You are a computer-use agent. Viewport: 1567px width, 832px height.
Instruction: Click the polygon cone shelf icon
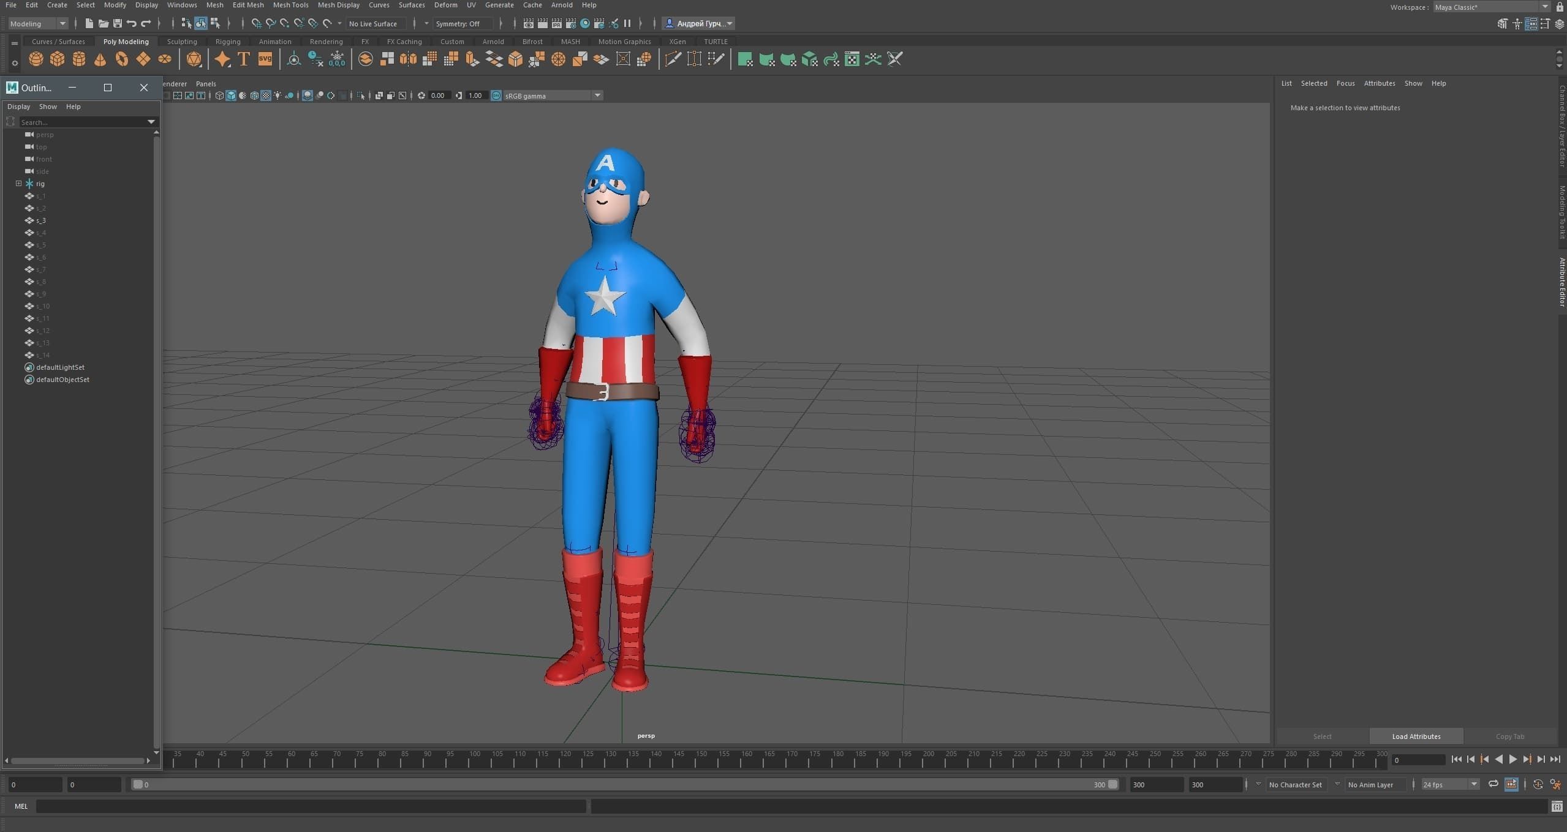100,59
